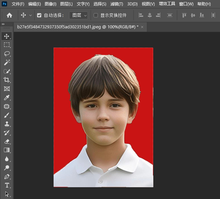Viewport: 220px width, 199px height.
Task: Open the 图像(I) menu
Action: [x=51, y=4]
